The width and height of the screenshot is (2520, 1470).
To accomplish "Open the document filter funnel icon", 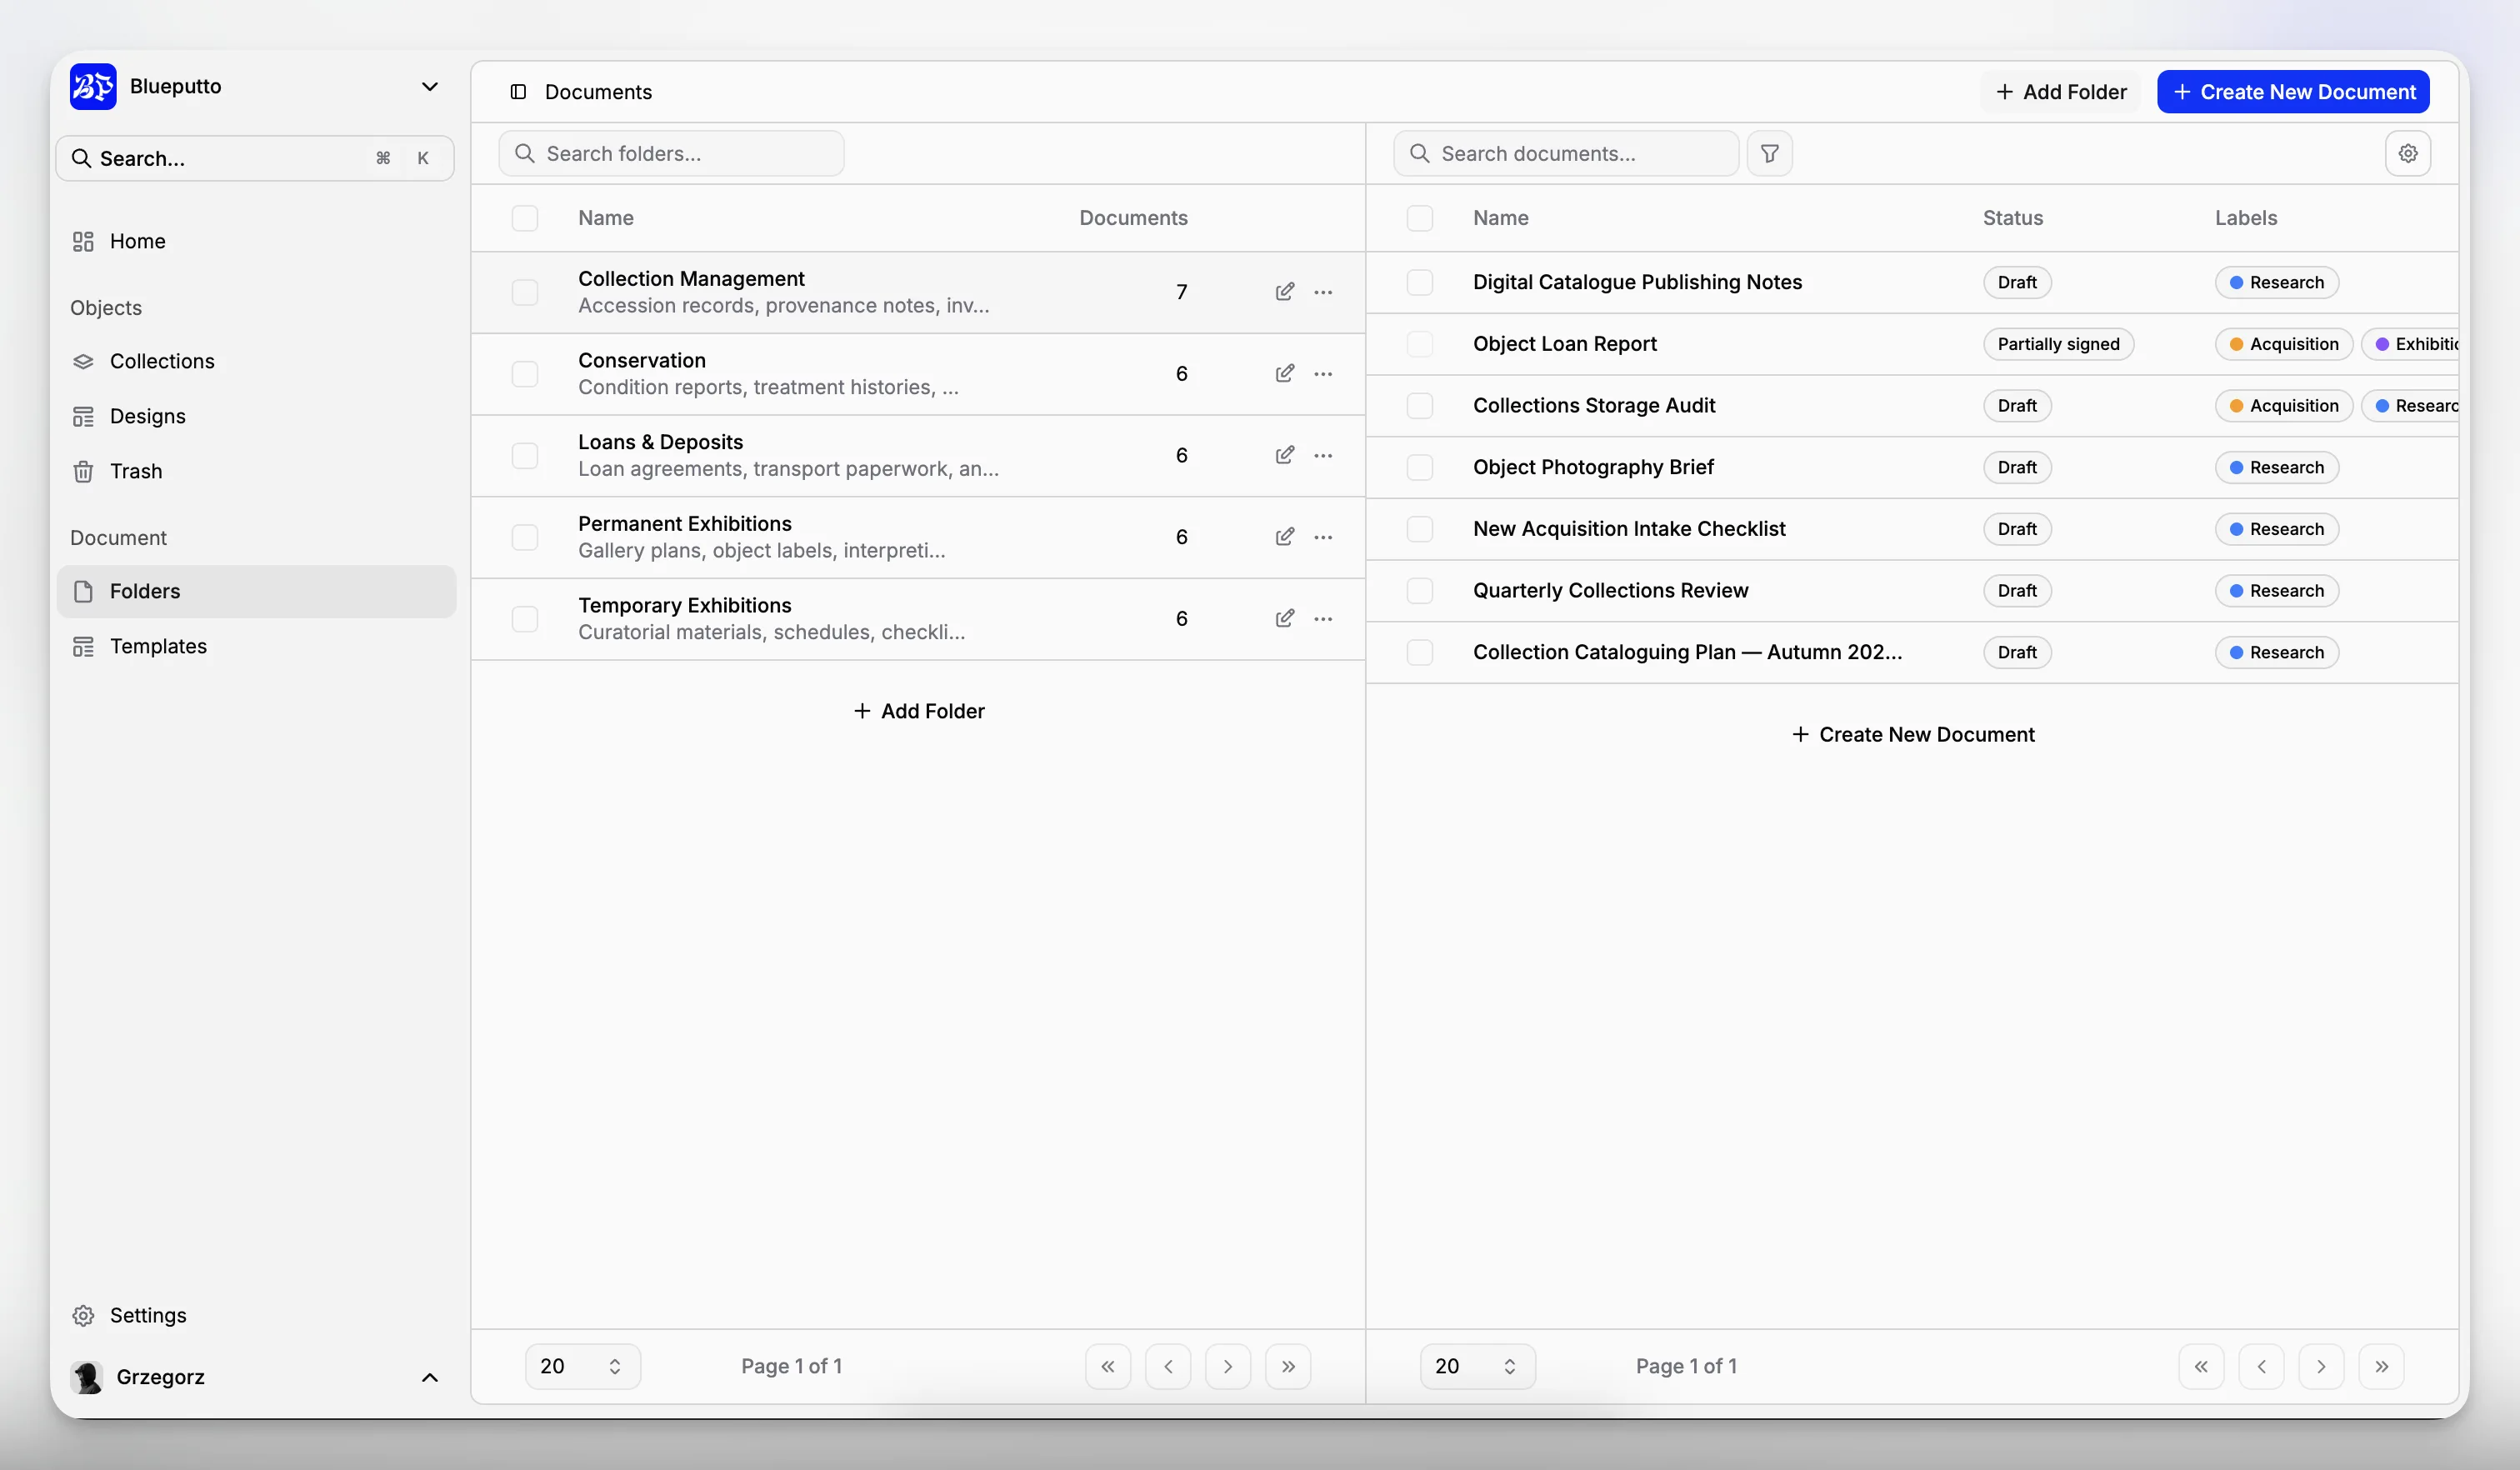I will 1769,153.
